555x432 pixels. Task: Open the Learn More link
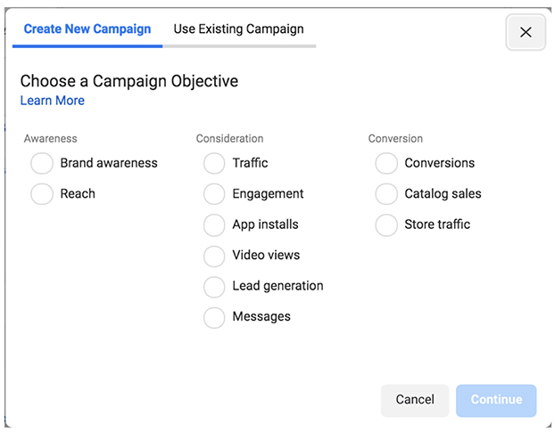pyautogui.click(x=53, y=101)
